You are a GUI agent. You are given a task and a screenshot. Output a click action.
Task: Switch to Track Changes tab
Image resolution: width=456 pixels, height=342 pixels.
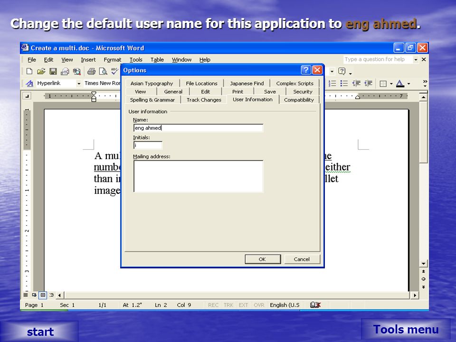(x=204, y=100)
